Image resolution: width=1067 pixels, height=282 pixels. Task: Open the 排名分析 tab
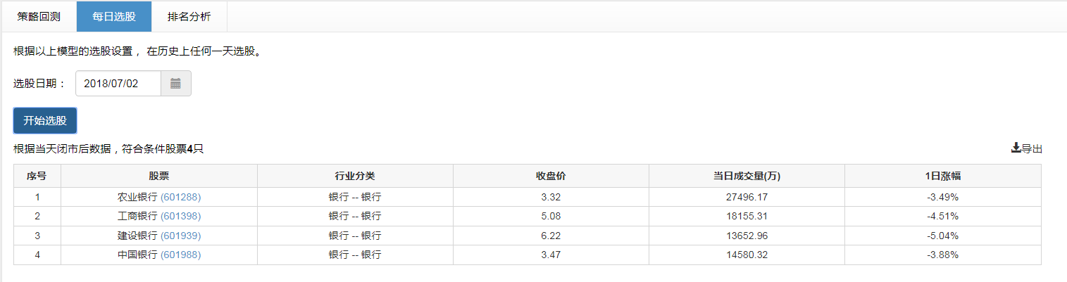tap(189, 16)
